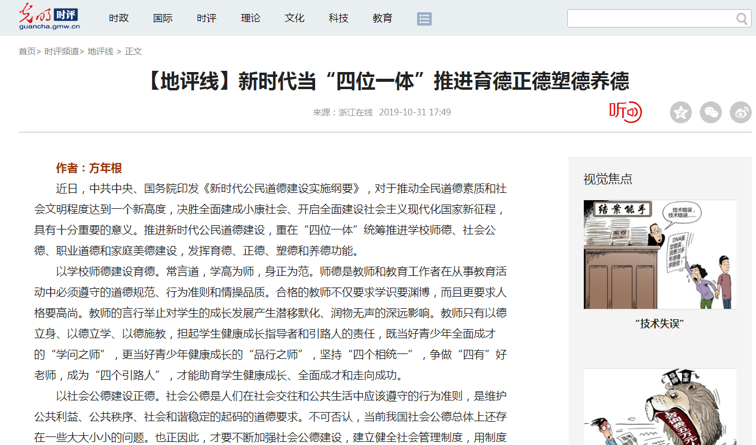Share article via WeChat icon
756x445 pixels.
click(710, 112)
